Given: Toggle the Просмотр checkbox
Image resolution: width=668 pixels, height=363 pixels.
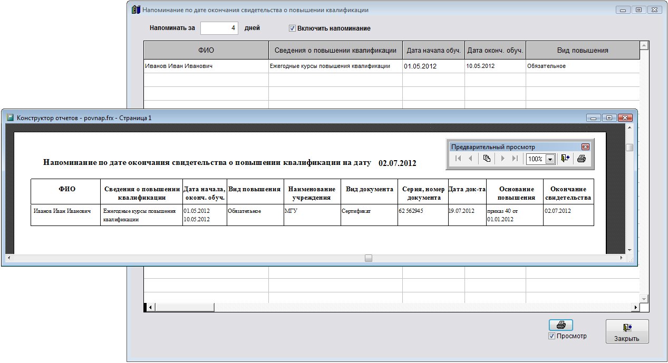Looking at the screenshot, I should [x=551, y=336].
